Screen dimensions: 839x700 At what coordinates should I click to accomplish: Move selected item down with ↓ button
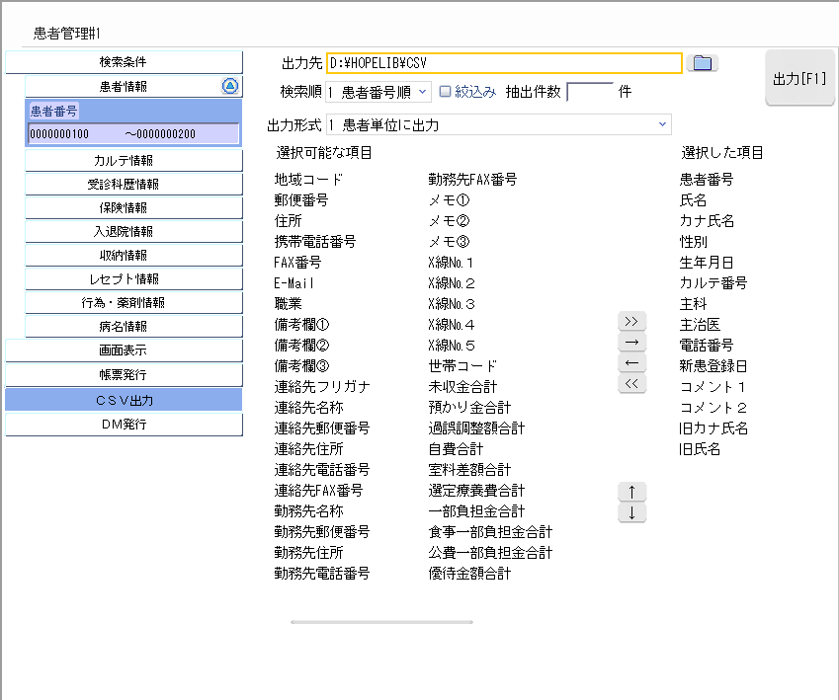631,512
